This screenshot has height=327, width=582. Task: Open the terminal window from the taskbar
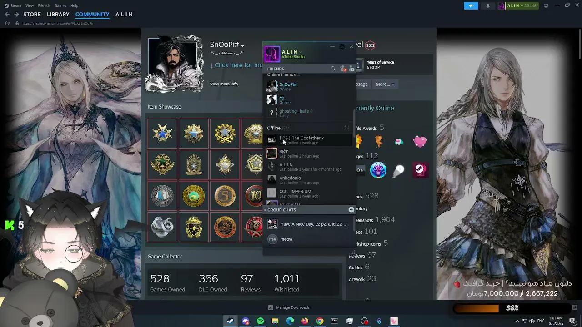coord(335,321)
